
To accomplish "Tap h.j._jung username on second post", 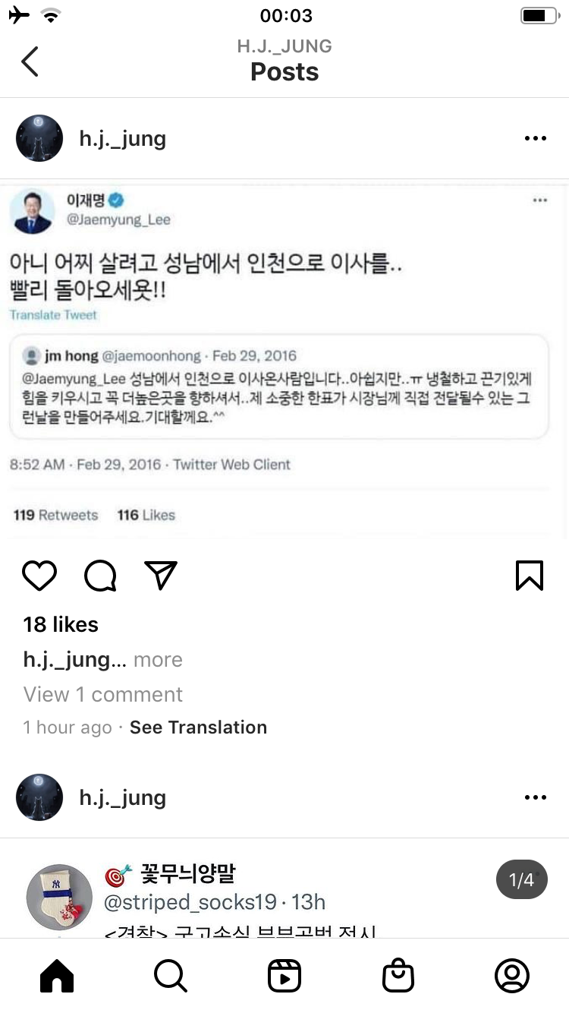I will coord(122,797).
